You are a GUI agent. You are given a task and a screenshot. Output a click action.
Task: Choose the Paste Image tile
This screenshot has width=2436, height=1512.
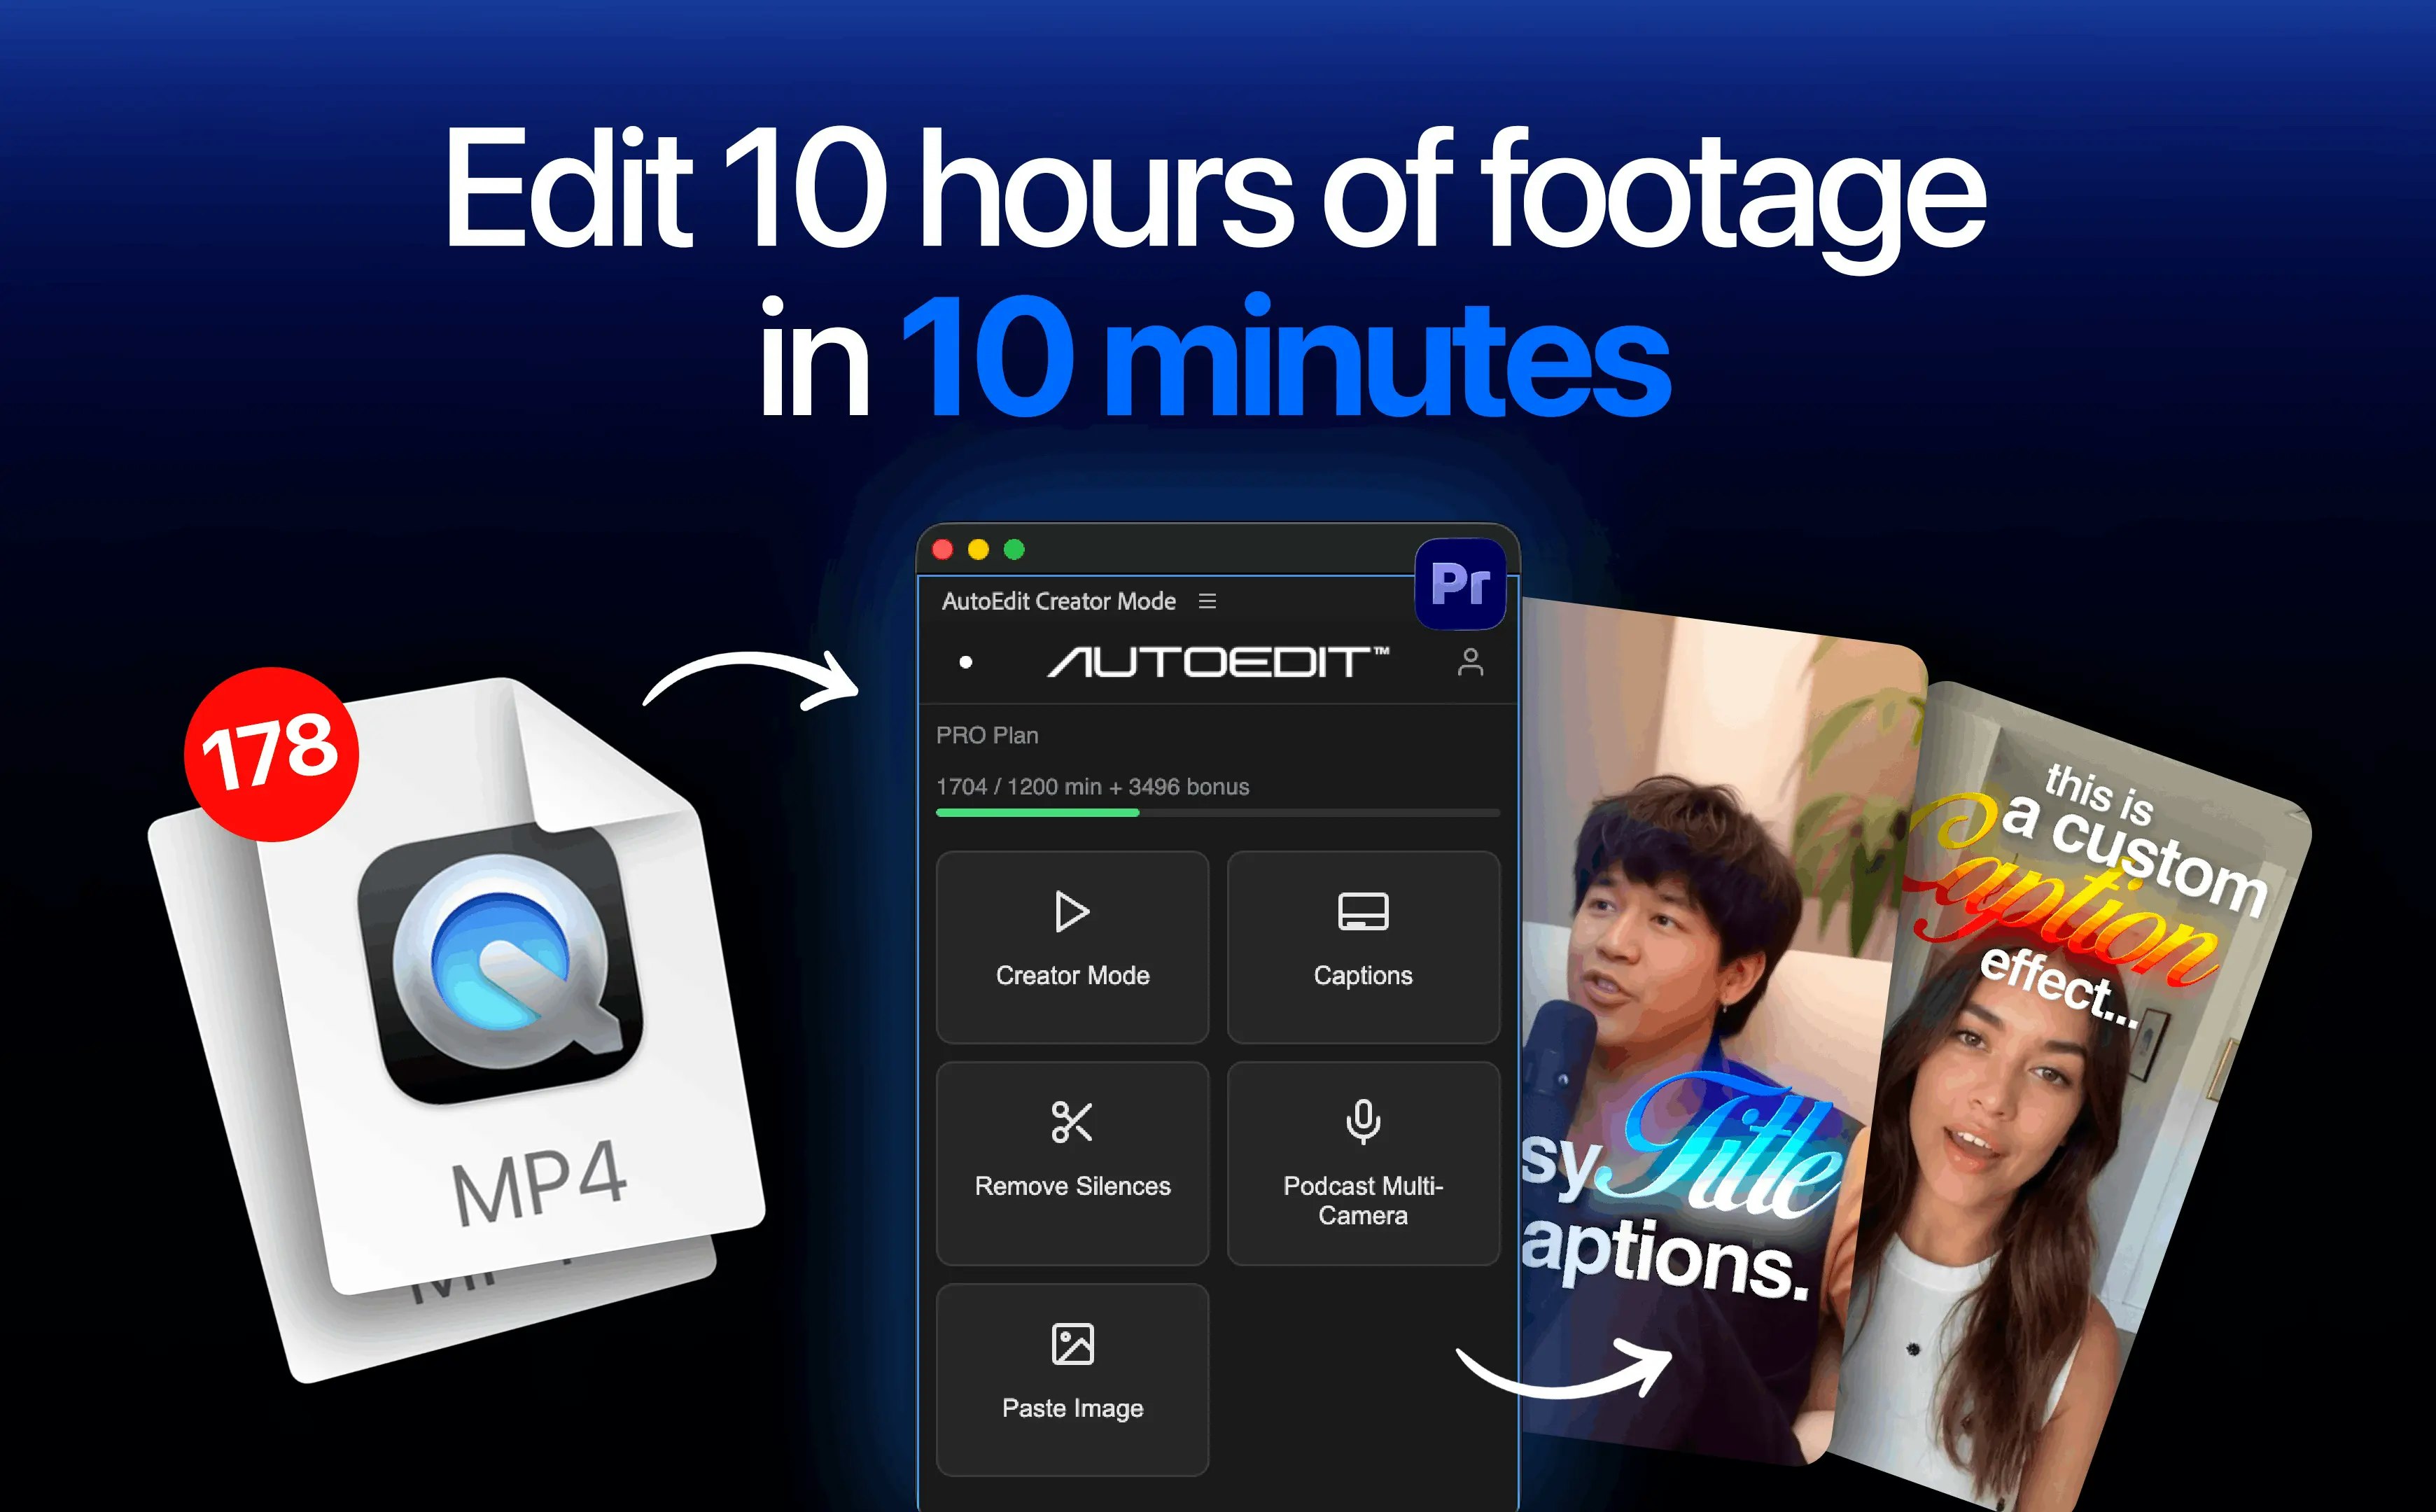coord(1072,1379)
